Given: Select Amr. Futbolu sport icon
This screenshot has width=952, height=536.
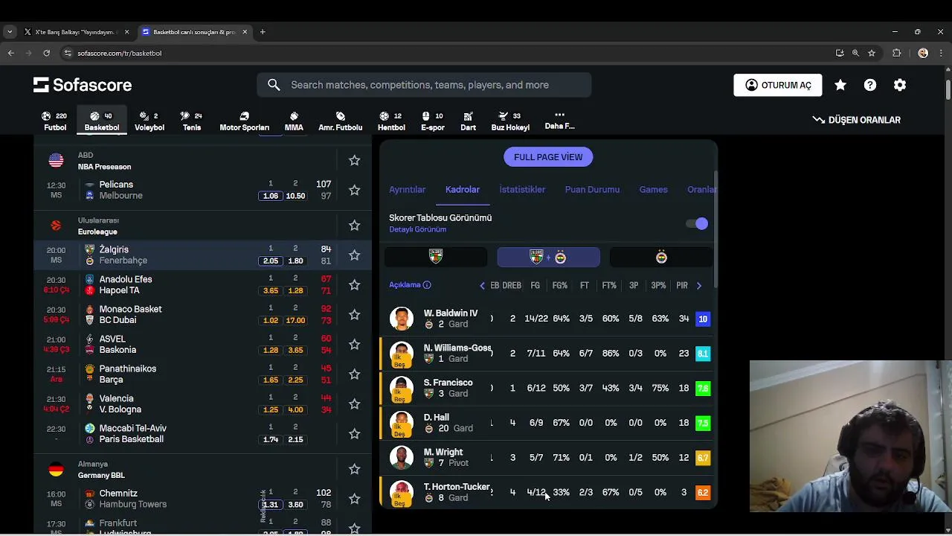Looking at the screenshot, I should (340, 121).
